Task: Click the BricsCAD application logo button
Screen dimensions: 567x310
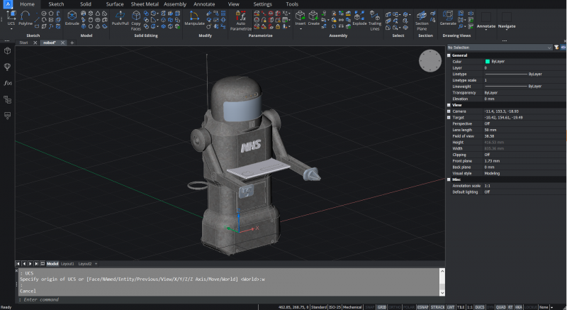Action: 8,4
